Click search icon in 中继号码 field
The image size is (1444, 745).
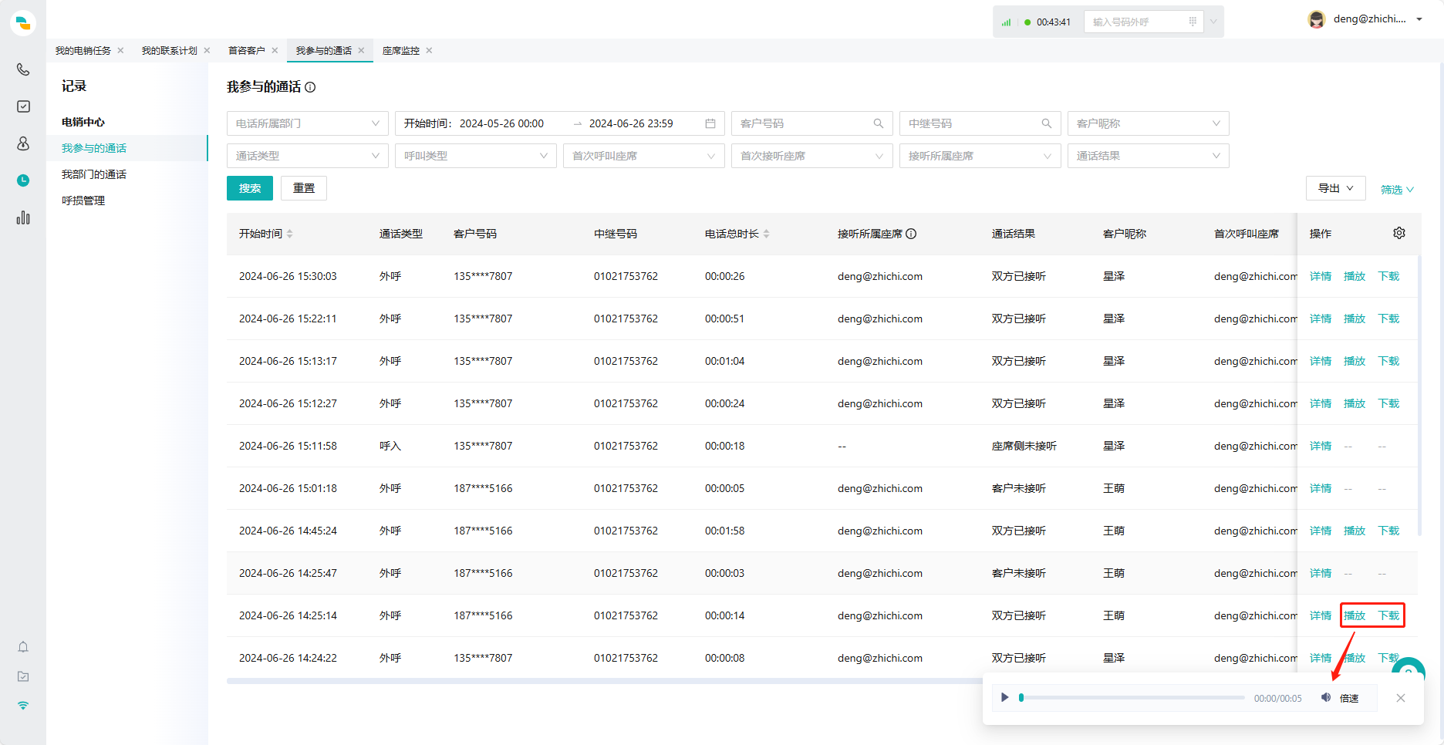1047,123
